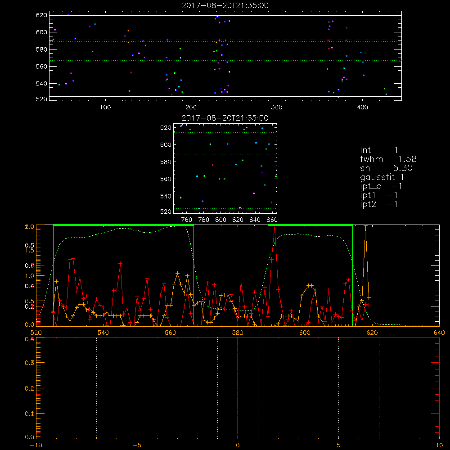Select the 'fwhm 1.58' readout line
Viewport: 450px width, 450px height.
tap(388, 159)
